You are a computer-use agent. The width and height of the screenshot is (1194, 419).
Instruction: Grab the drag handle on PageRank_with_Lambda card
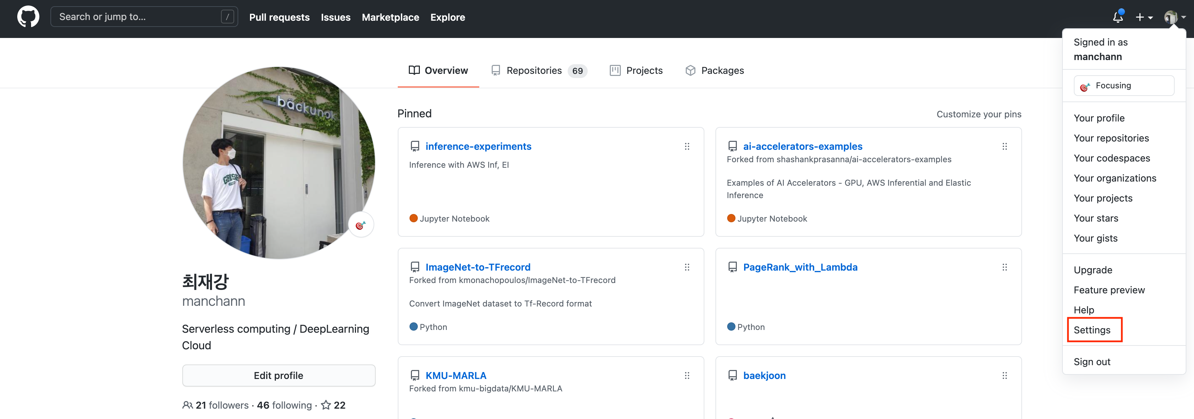1004,267
